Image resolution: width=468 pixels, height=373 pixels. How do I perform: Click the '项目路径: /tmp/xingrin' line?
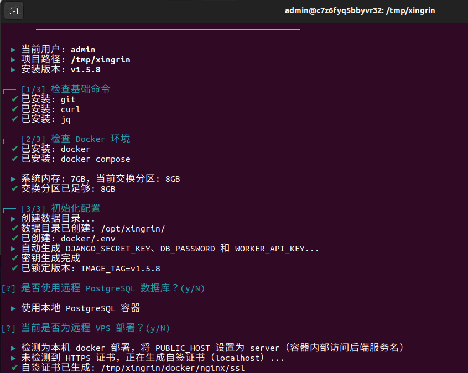(70, 59)
